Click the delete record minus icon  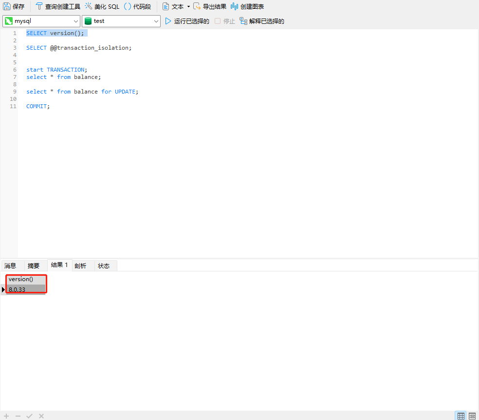tap(18, 416)
